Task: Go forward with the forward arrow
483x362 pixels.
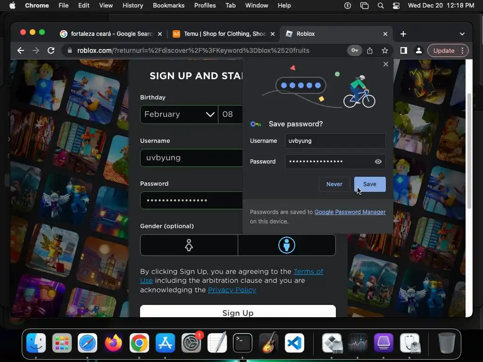Action: tap(36, 50)
